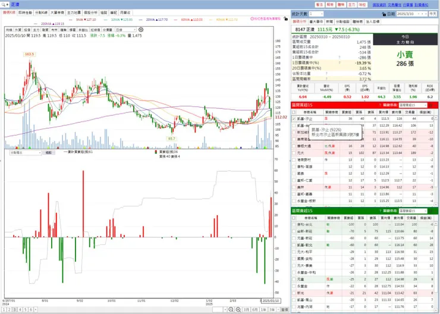Click the 200MA legend line

(x=49, y=24)
